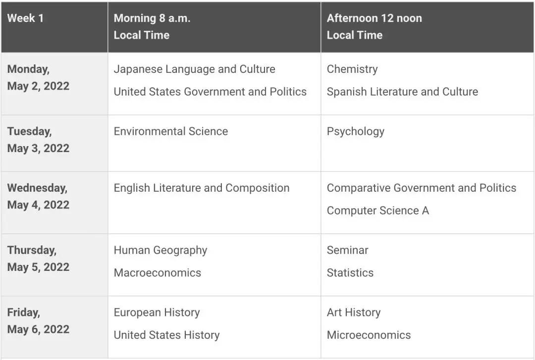
Task: Open the Statistics exam entry
Action: [x=350, y=273]
